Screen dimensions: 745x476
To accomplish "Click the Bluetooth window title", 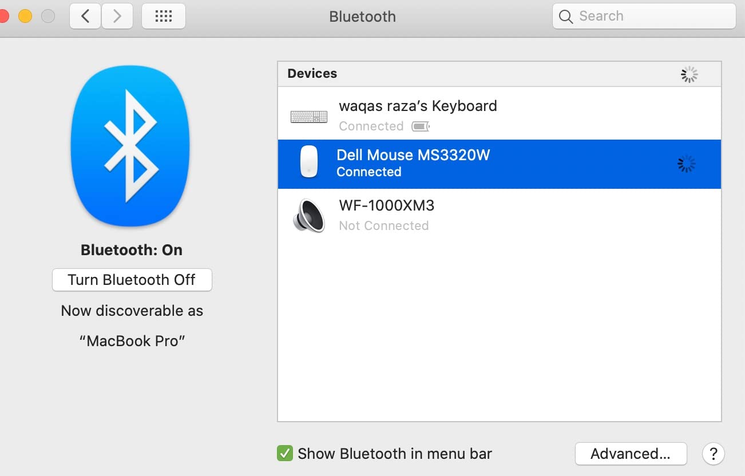I will click(x=363, y=16).
